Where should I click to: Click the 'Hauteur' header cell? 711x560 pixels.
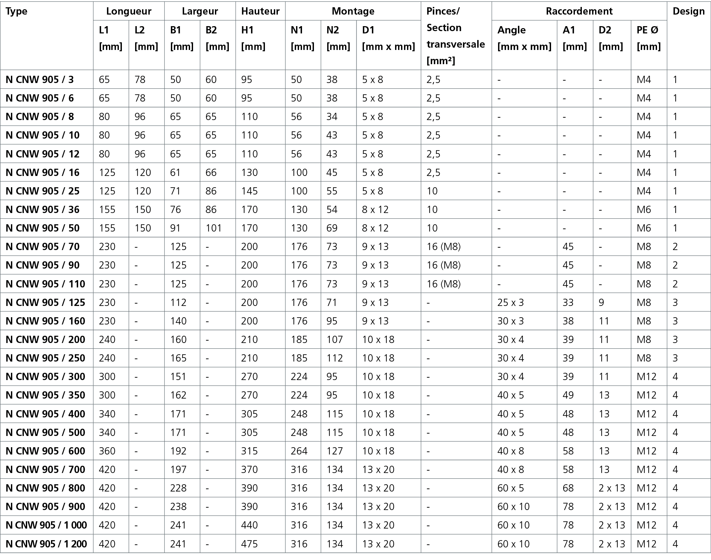point(260,11)
